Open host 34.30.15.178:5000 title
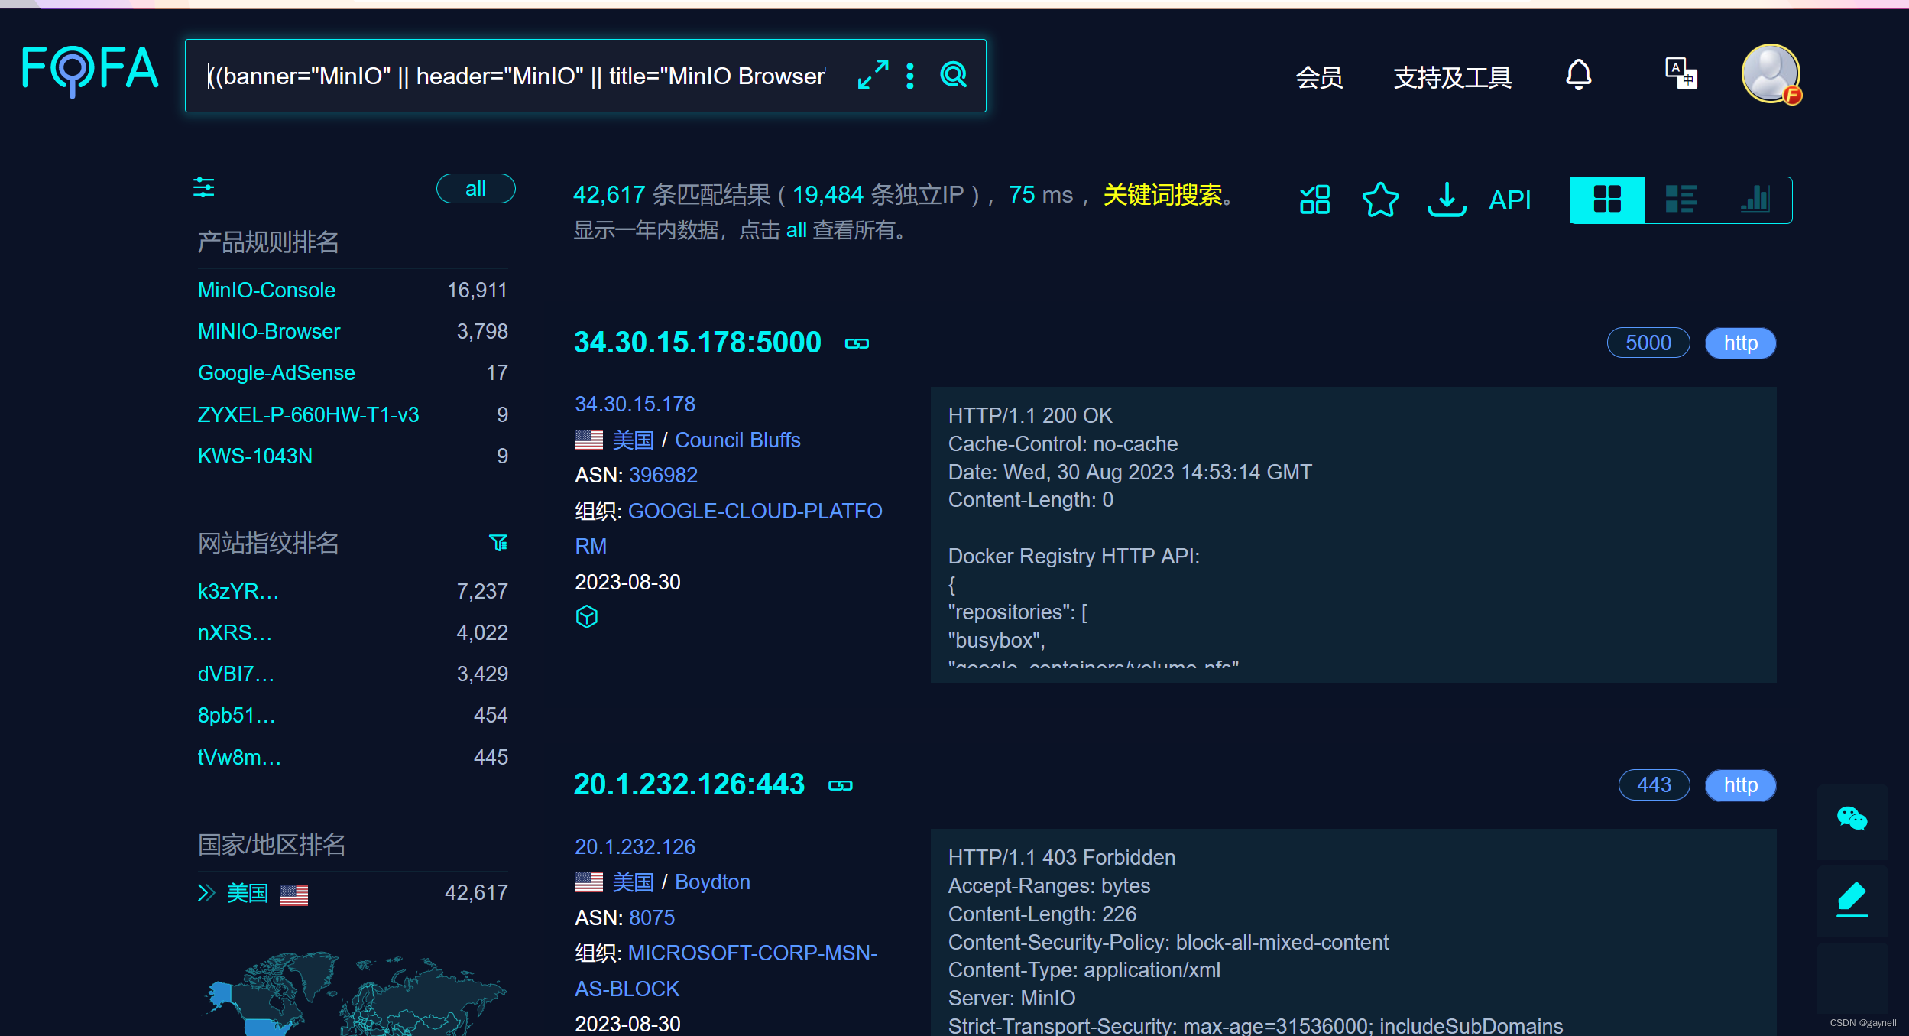 point(698,343)
